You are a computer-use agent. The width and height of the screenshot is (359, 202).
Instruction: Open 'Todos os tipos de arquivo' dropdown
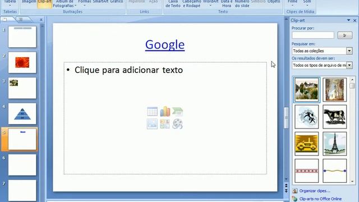point(349,65)
